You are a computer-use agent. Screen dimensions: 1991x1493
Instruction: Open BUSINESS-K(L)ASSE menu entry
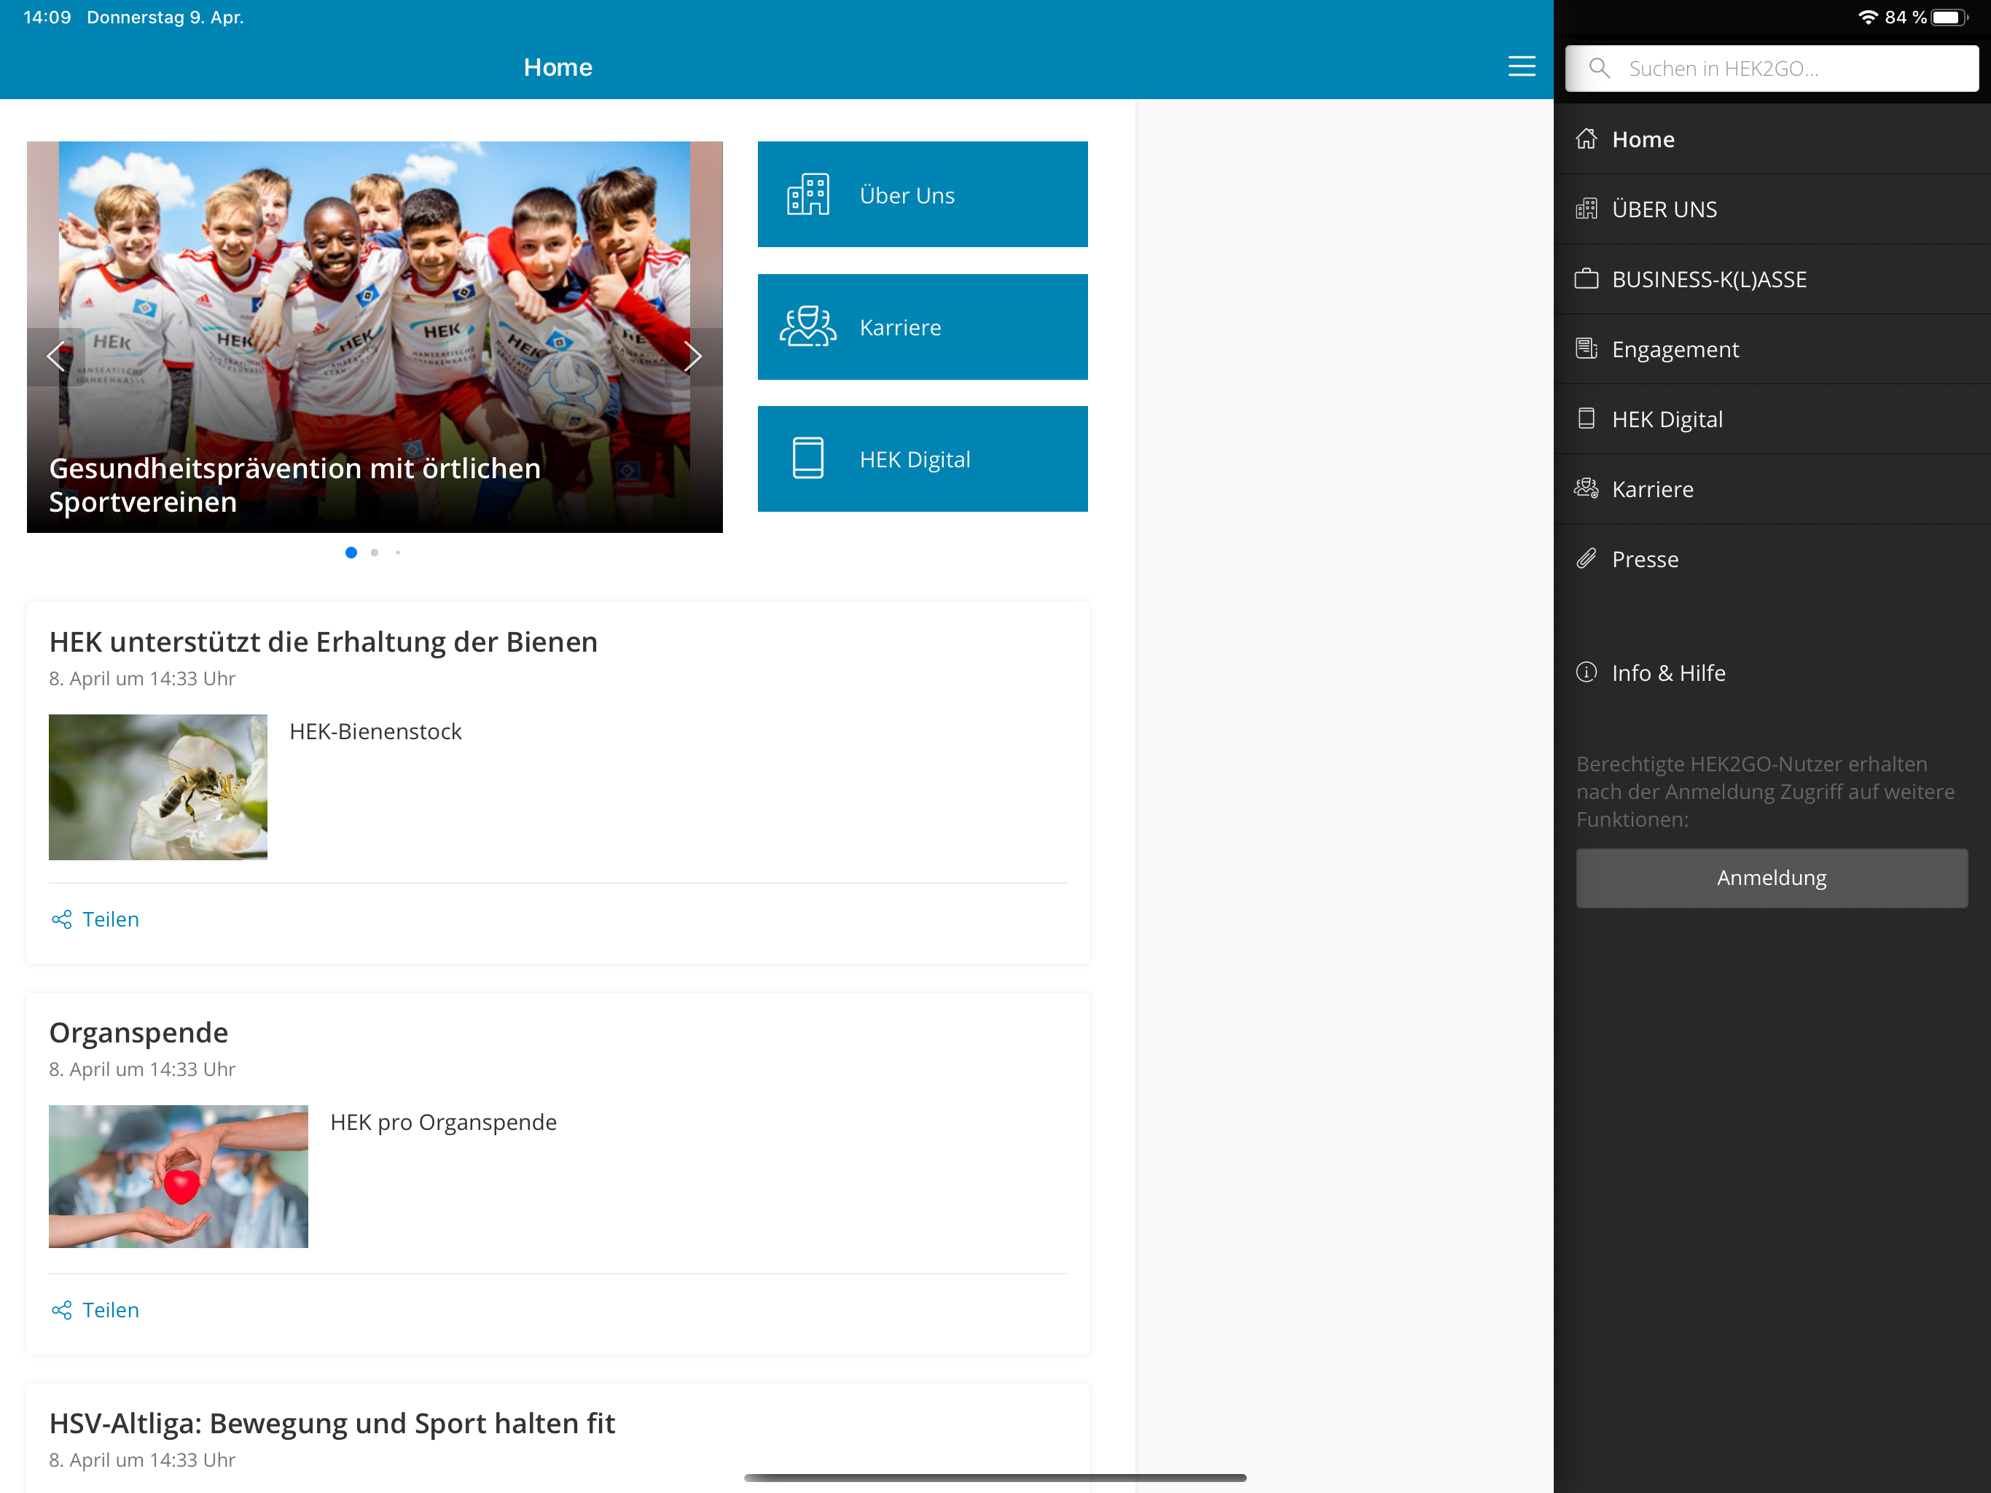pyautogui.click(x=1772, y=279)
